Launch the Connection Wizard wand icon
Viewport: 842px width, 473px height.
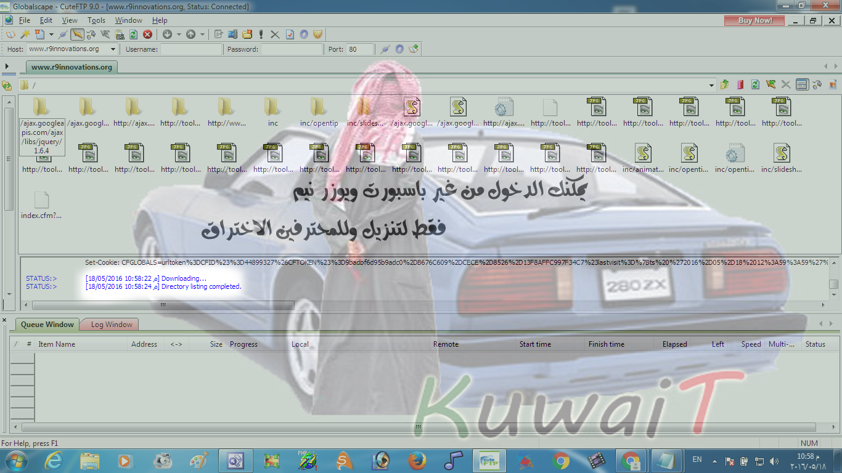pos(25,34)
